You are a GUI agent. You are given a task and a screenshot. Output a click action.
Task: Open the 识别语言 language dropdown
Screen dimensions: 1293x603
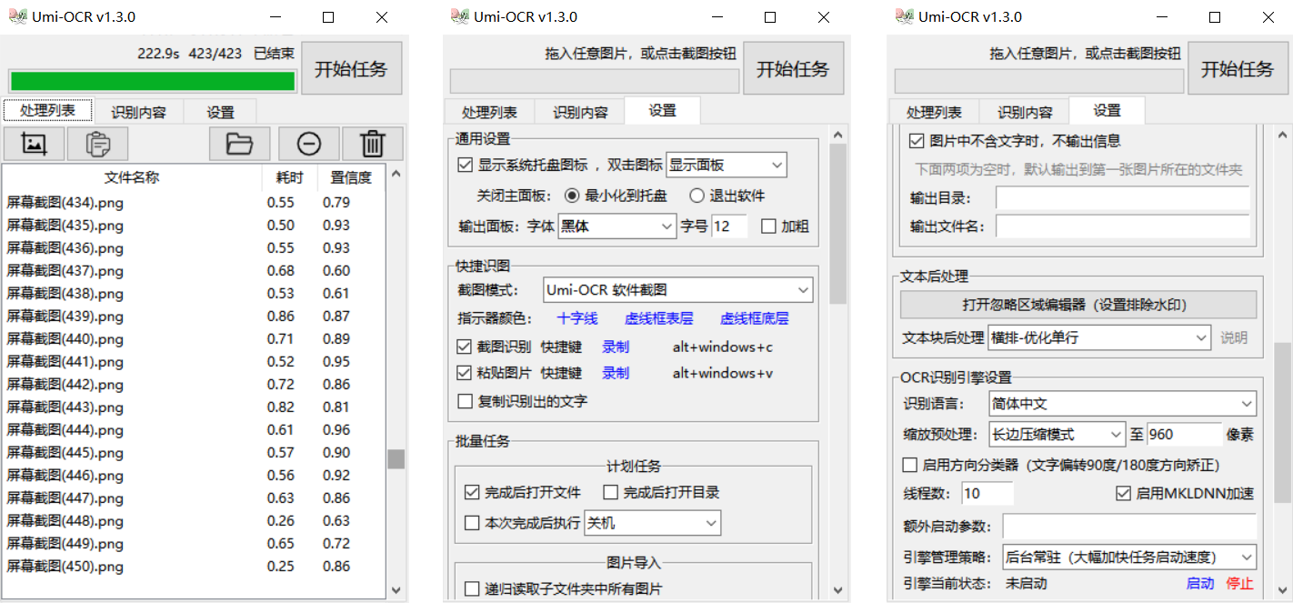tap(1123, 403)
